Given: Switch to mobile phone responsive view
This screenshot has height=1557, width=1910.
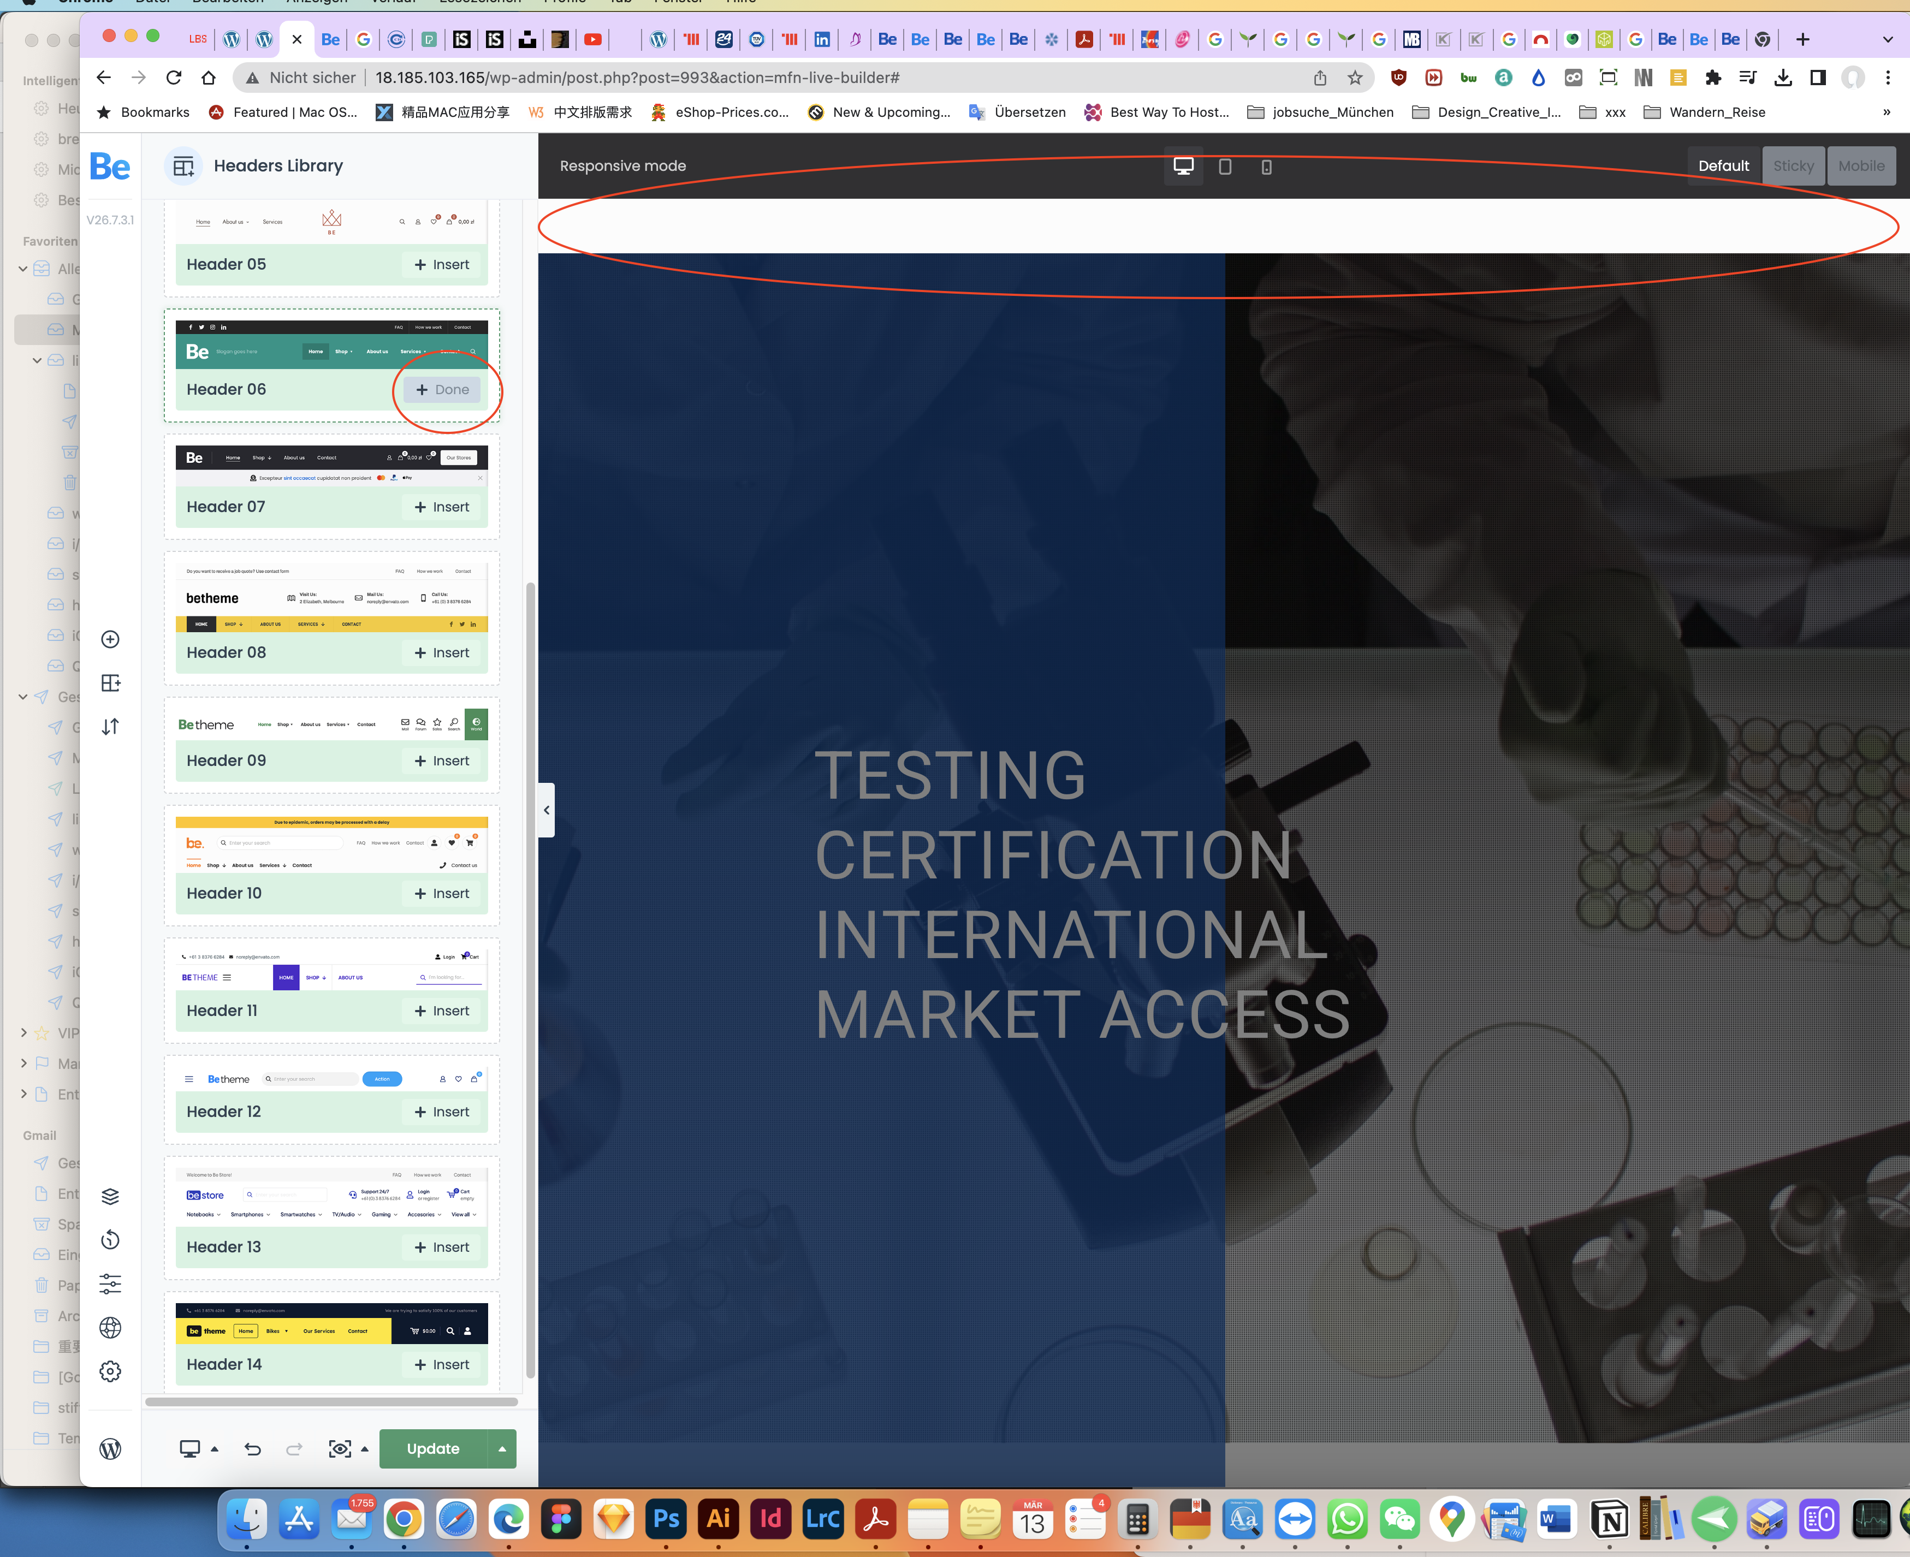Looking at the screenshot, I should click(x=1266, y=166).
